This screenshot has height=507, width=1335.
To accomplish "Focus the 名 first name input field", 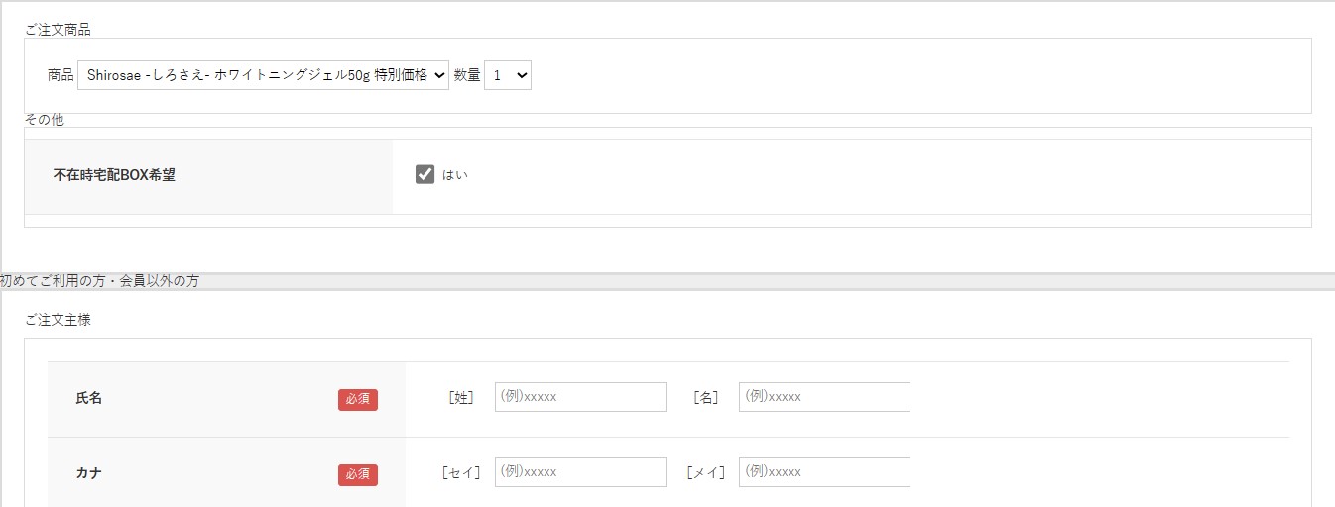I will pos(824,397).
